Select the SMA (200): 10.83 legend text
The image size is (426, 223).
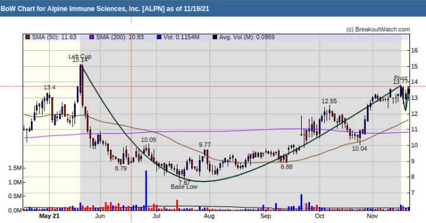point(120,37)
